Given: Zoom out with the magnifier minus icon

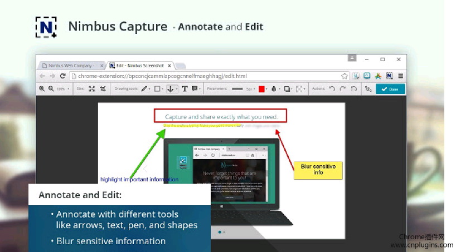Looking at the screenshot, I should tap(51, 89).
